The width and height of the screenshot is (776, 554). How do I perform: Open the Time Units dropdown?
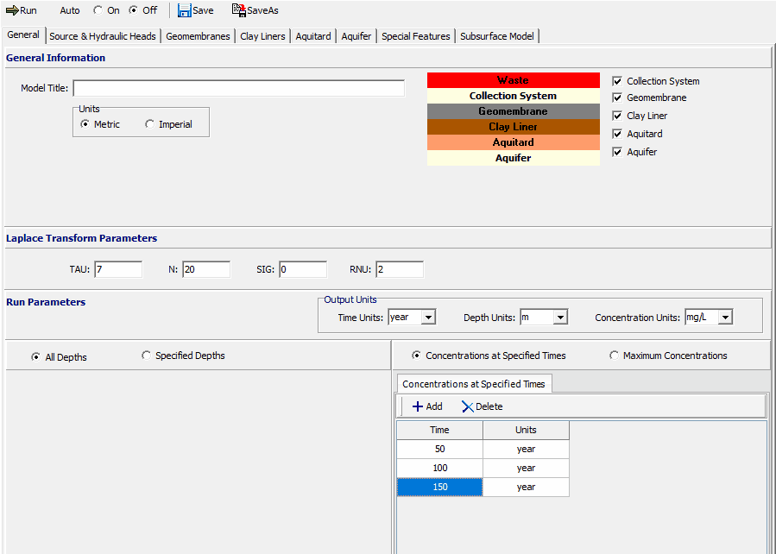428,318
